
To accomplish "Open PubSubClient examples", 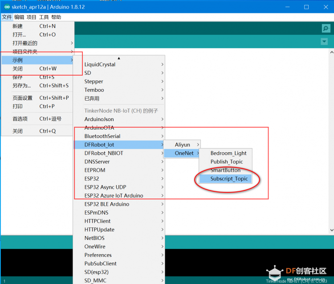I will coord(119,264).
